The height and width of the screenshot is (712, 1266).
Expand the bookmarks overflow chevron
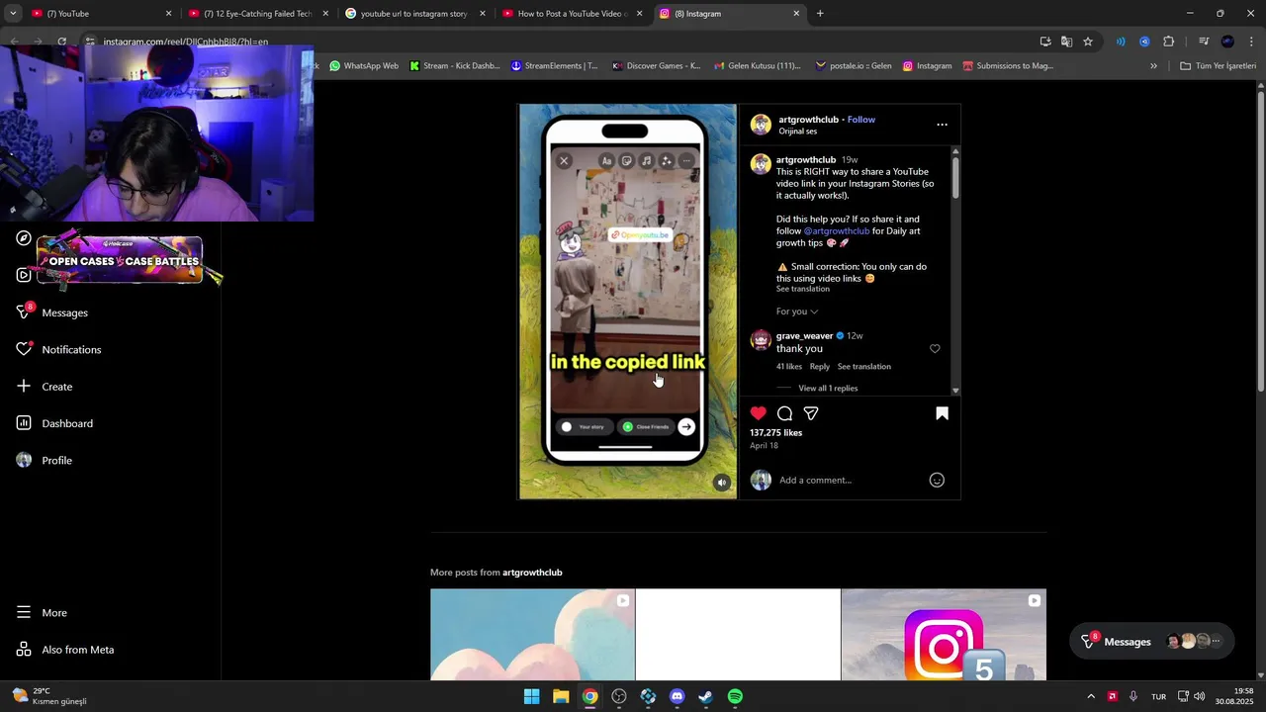pos(1153,66)
